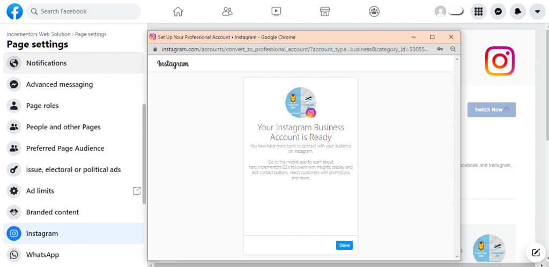
Task: Click the zoom magnifier icon in address bar
Action: (453, 49)
